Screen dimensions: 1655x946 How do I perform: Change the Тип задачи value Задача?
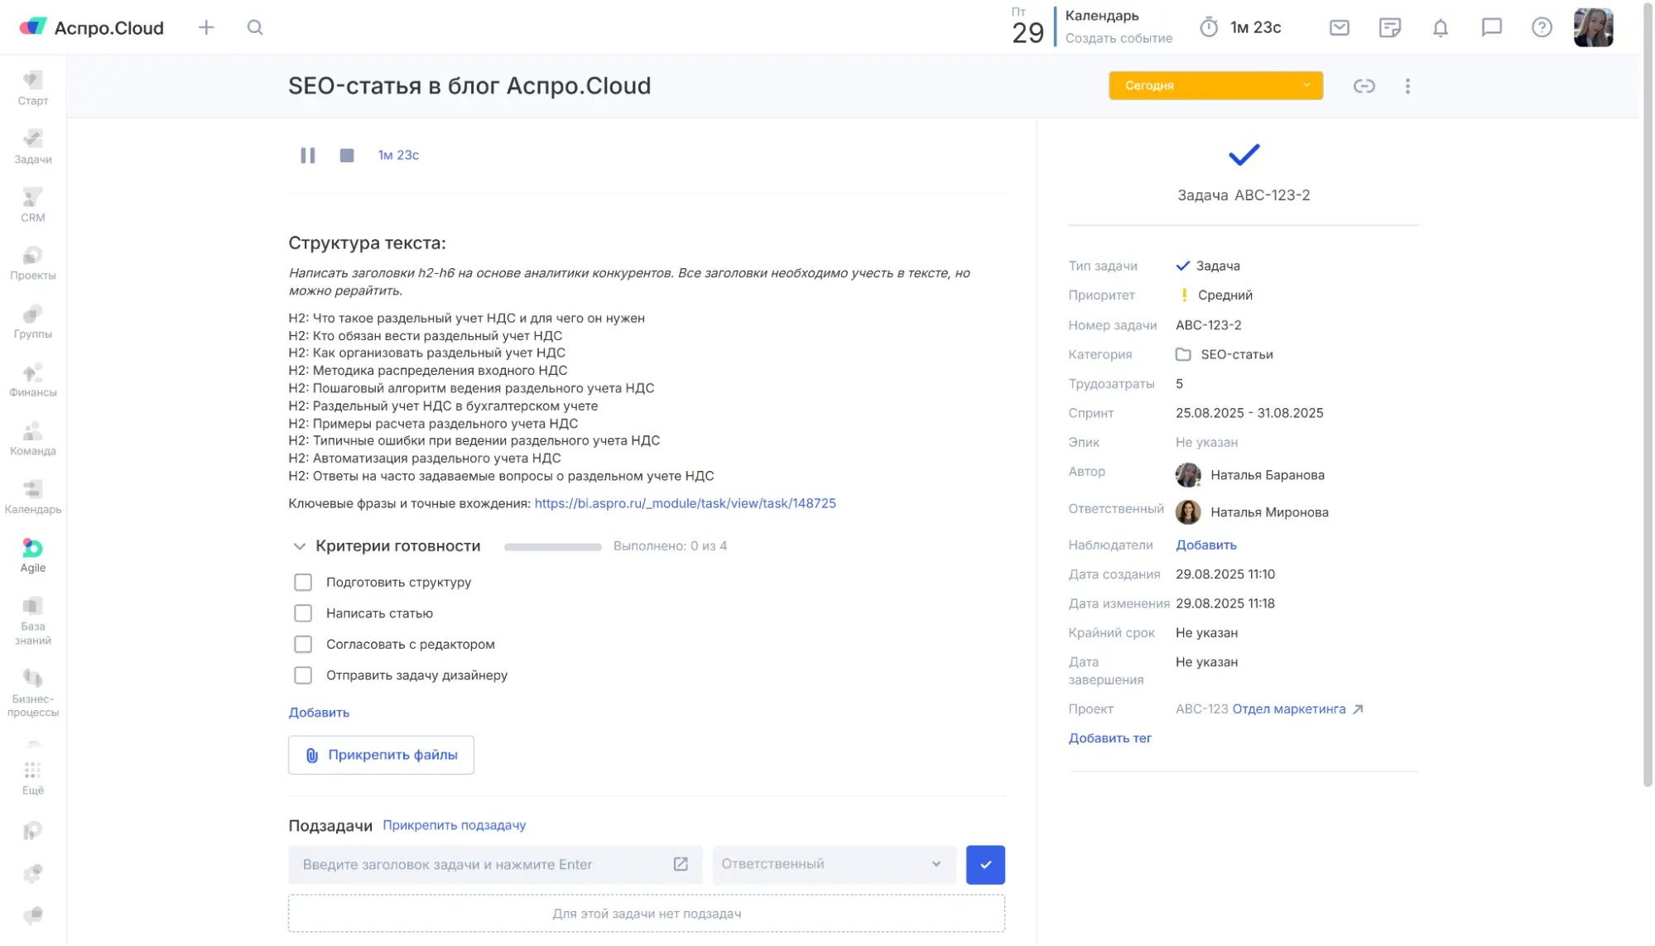click(x=1208, y=266)
